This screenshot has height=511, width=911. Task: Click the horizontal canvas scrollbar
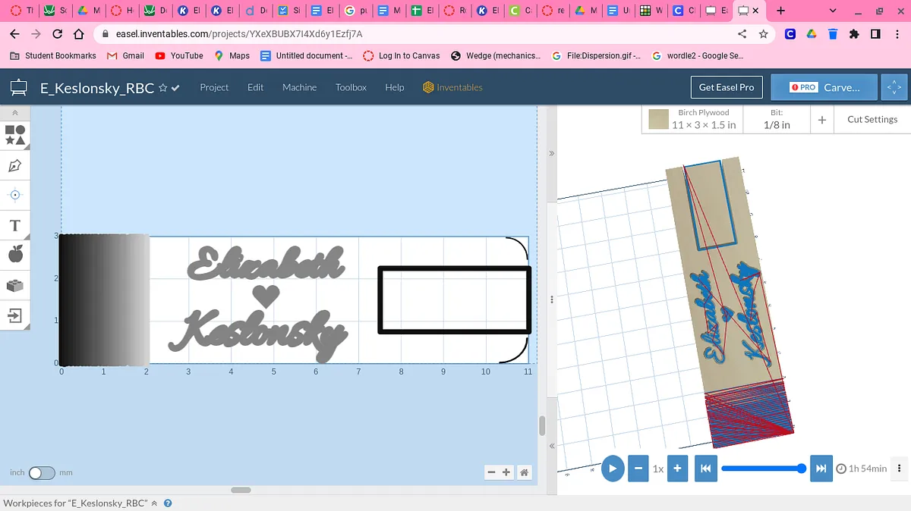pyautogui.click(x=241, y=490)
